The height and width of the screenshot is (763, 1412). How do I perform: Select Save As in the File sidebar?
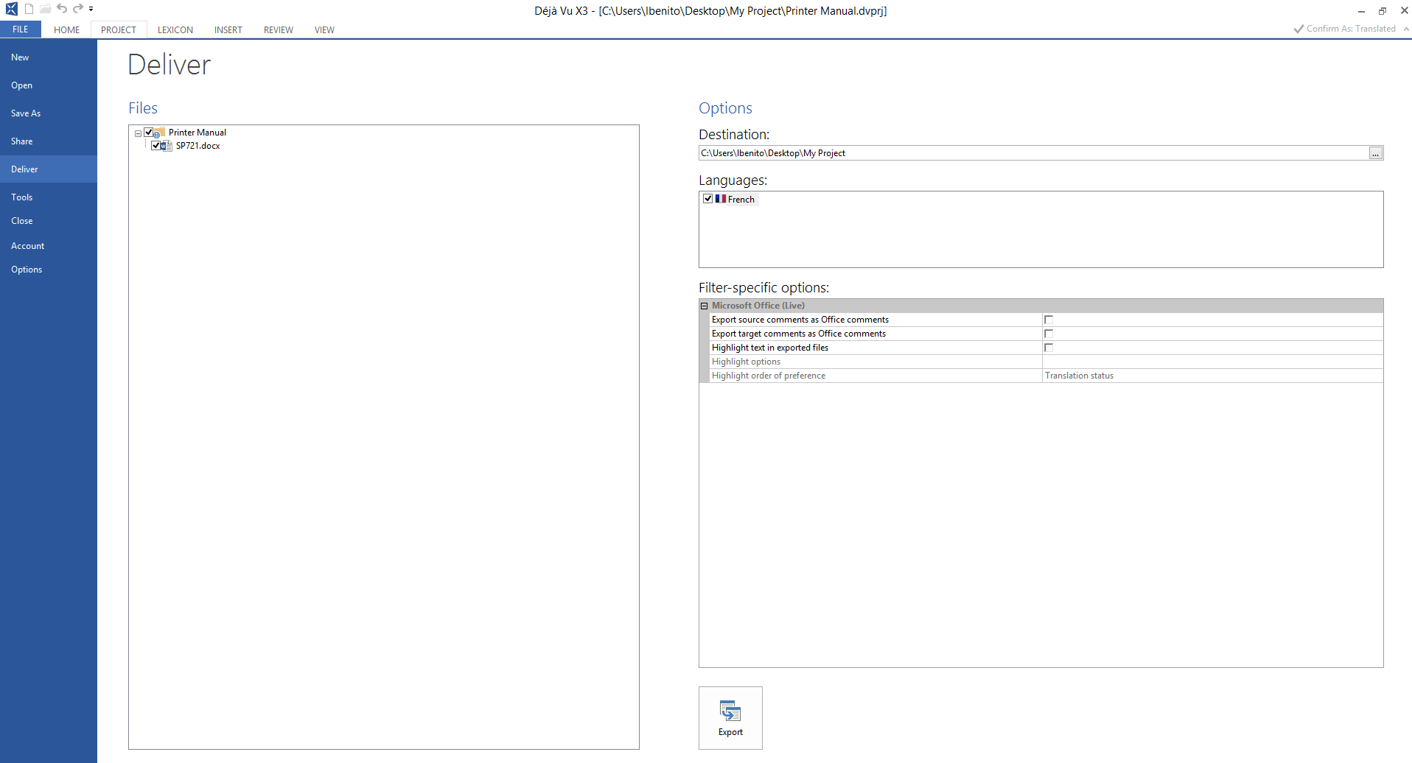point(49,113)
